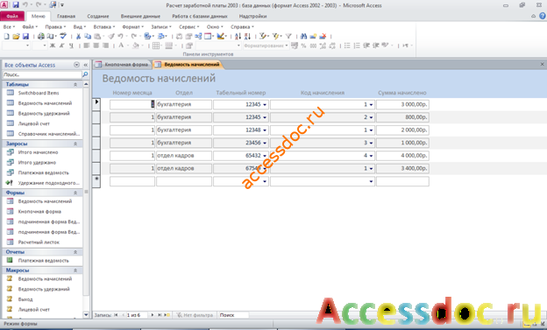Click the Sort descending icon
547x330 pixels.
247,36
